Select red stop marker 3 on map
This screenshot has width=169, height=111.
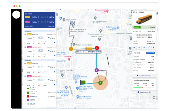(97, 48)
